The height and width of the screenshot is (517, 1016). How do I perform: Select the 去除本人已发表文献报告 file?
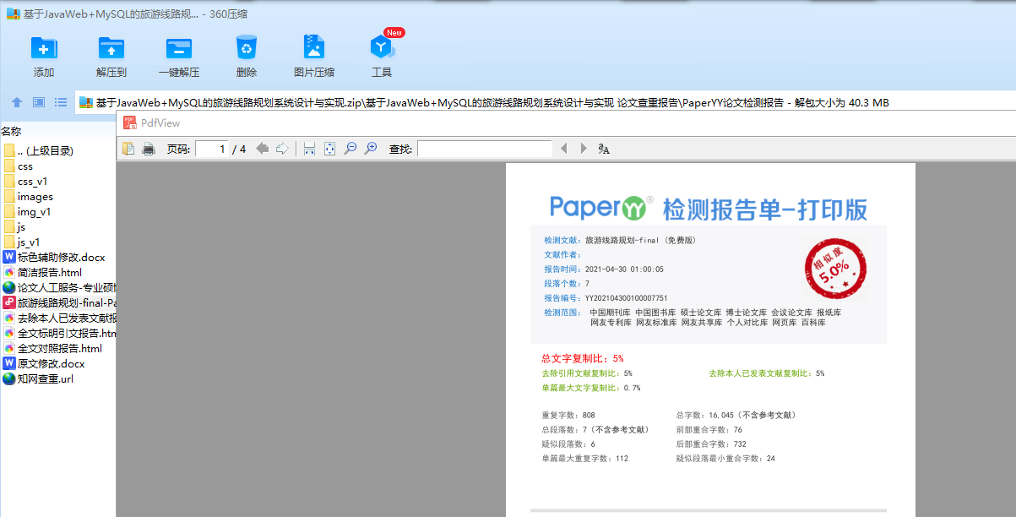[59, 318]
